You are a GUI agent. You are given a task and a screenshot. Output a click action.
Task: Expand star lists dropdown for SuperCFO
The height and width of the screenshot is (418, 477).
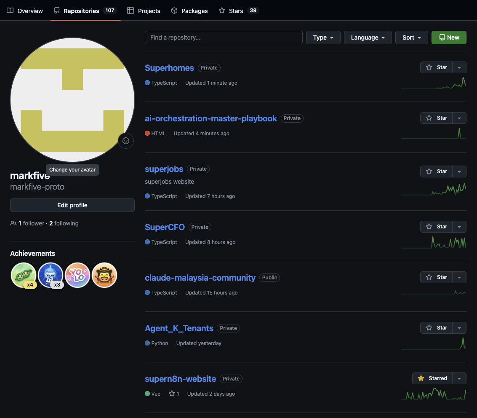point(459,227)
